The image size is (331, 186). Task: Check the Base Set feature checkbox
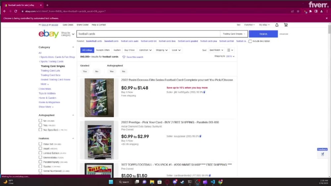click(x=40, y=144)
